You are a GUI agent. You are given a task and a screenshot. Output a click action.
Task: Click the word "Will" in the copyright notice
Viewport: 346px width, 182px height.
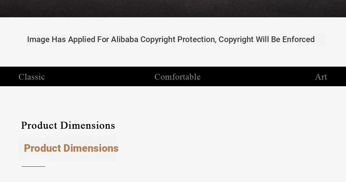coord(262,40)
